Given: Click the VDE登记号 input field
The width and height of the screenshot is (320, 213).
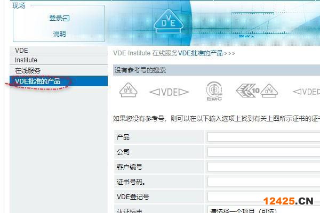Looking at the screenshot, I should (x=263, y=196).
